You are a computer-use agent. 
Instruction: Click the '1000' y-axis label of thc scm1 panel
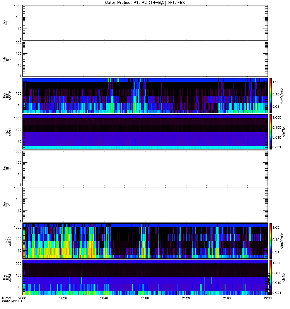pos(17,264)
